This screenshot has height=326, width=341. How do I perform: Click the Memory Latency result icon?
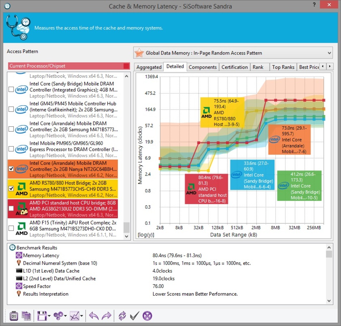pyautogui.click(x=19, y=255)
